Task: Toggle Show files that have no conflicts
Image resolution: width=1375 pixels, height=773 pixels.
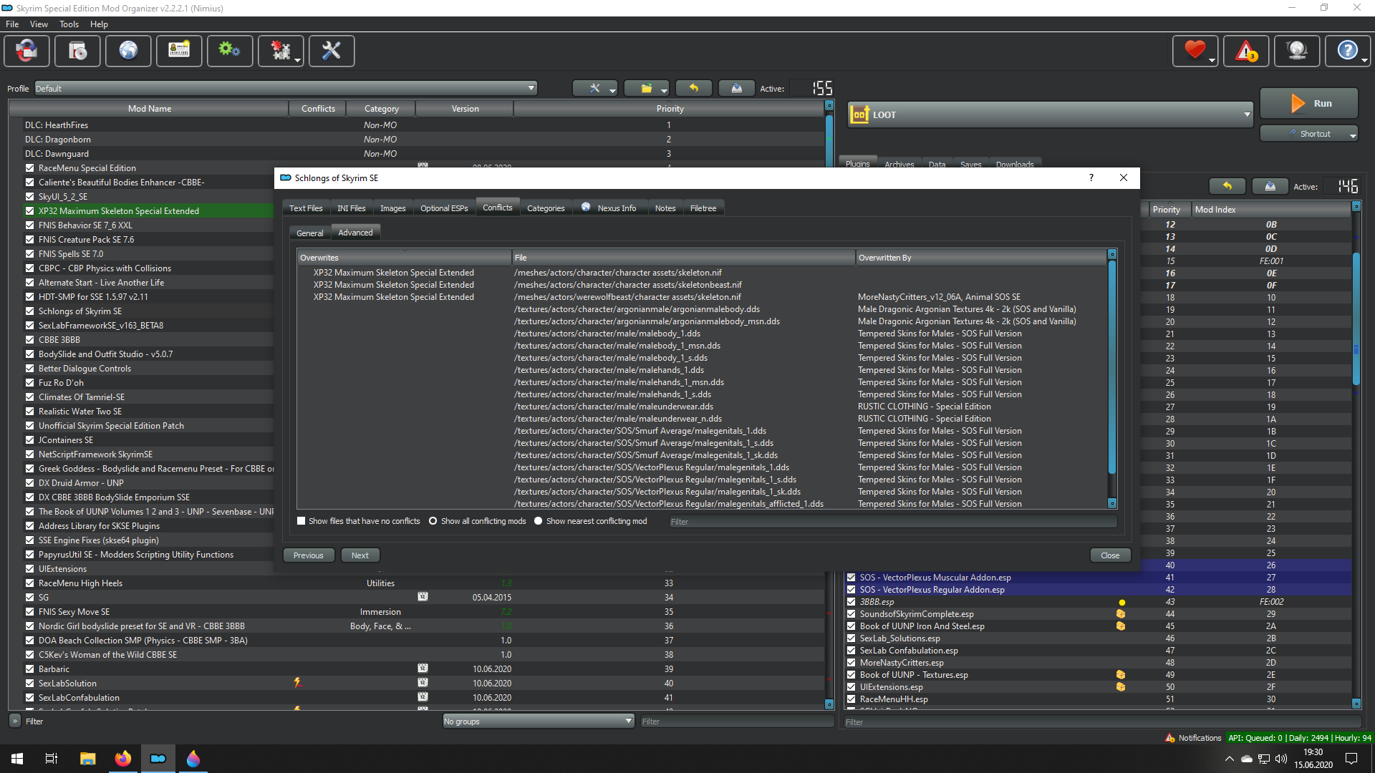Action: (x=301, y=521)
